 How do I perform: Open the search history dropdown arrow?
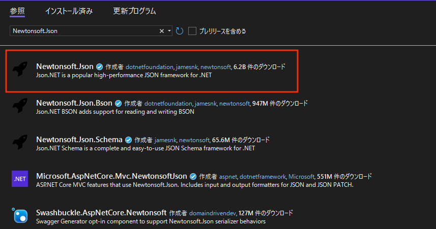click(x=169, y=31)
